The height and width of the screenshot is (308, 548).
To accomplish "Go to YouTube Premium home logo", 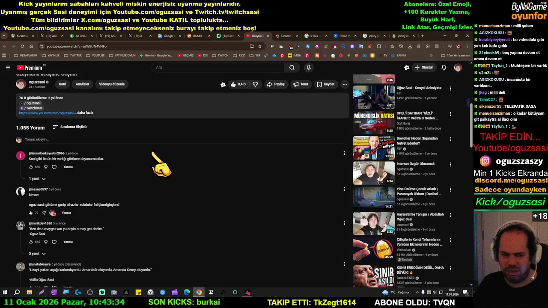I will [30, 68].
